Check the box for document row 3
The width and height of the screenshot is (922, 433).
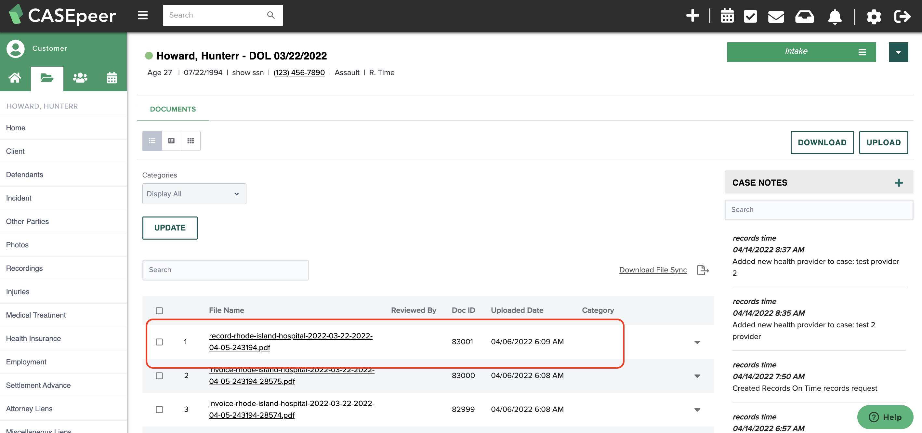(159, 409)
